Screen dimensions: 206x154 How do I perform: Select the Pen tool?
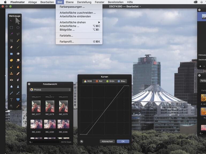(12, 93)
